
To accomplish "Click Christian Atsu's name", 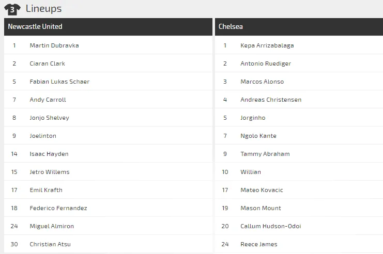I will pos(50,244).
